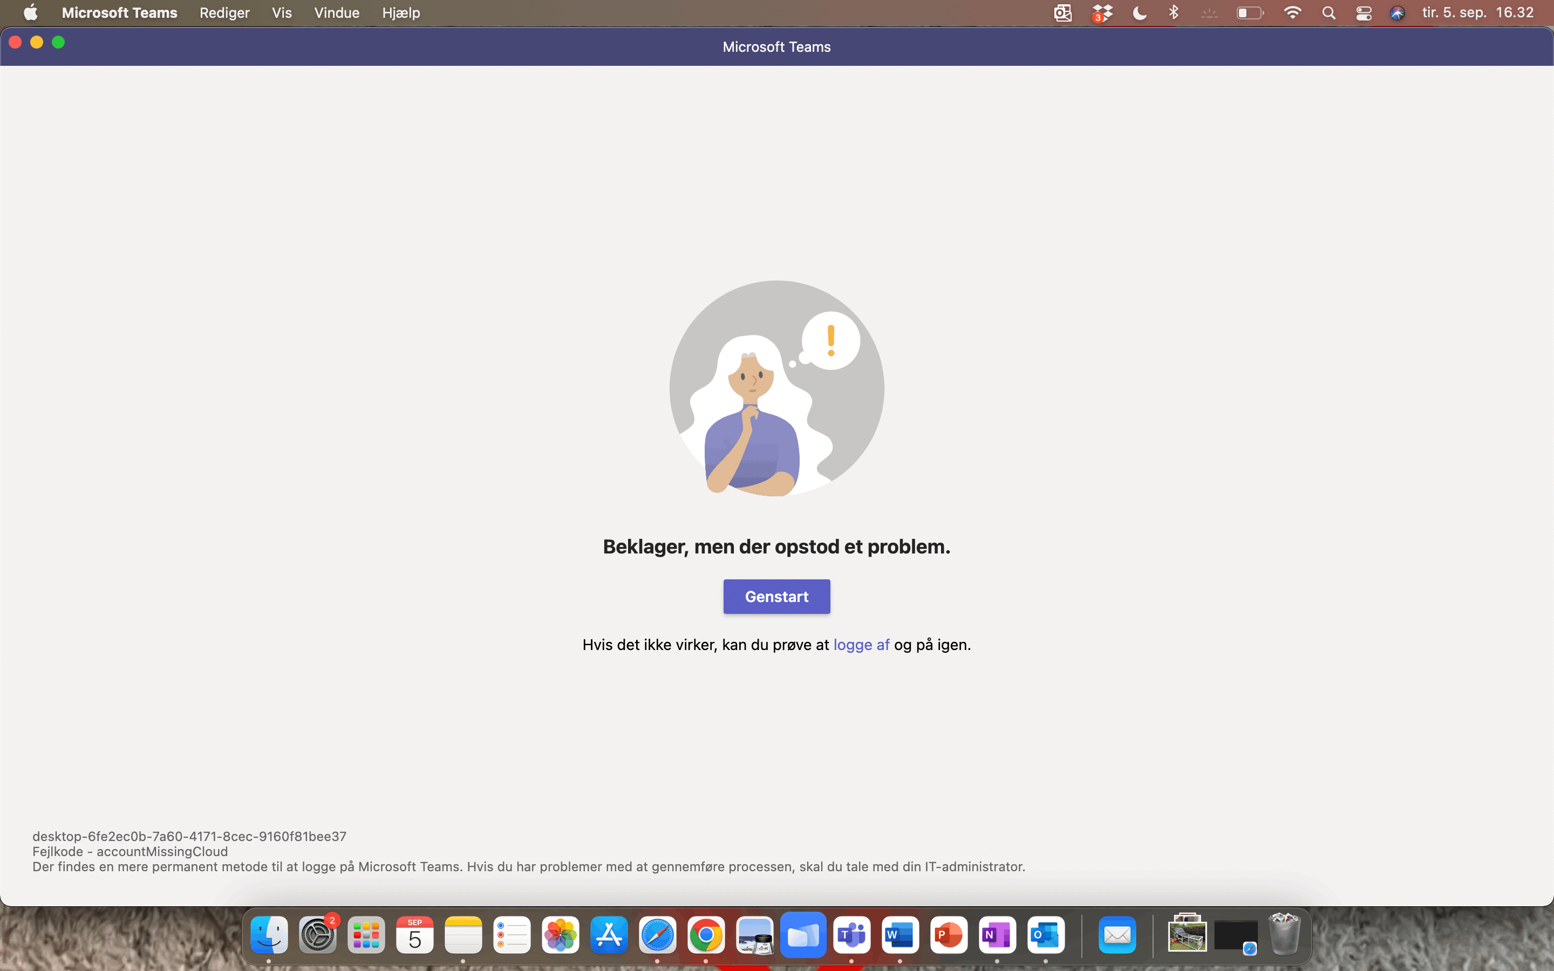Launch Word from the Dock
This screenshot has width=1554, height=971.
pos(899,935)
